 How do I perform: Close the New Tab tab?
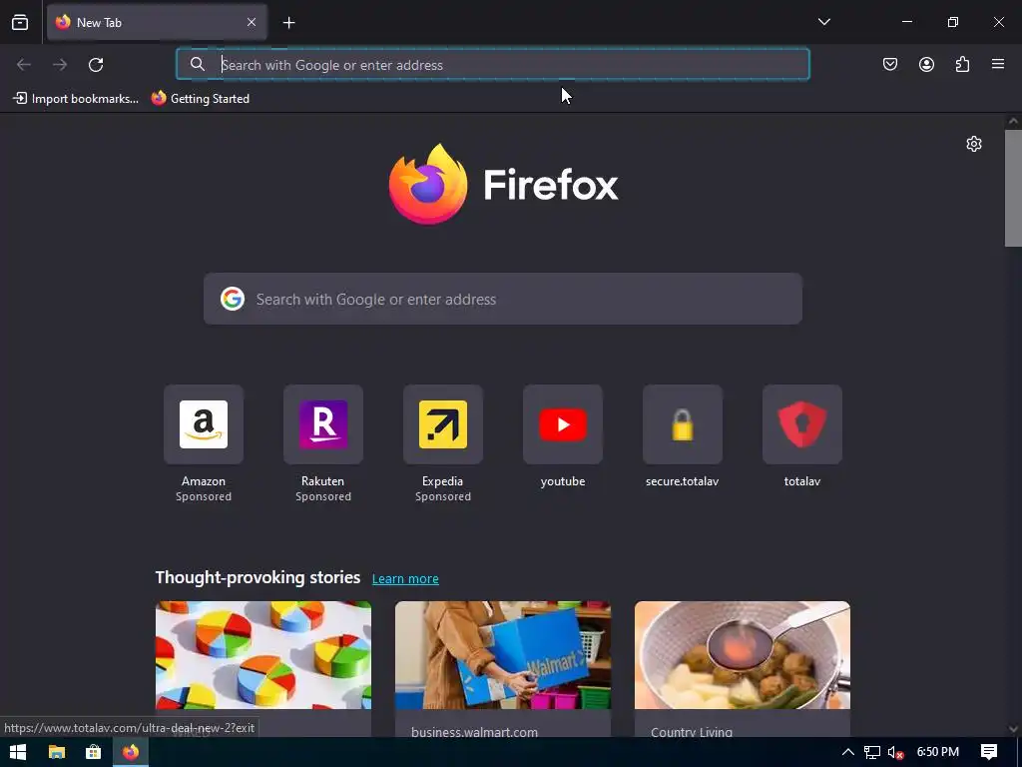[x=252, y=22]
